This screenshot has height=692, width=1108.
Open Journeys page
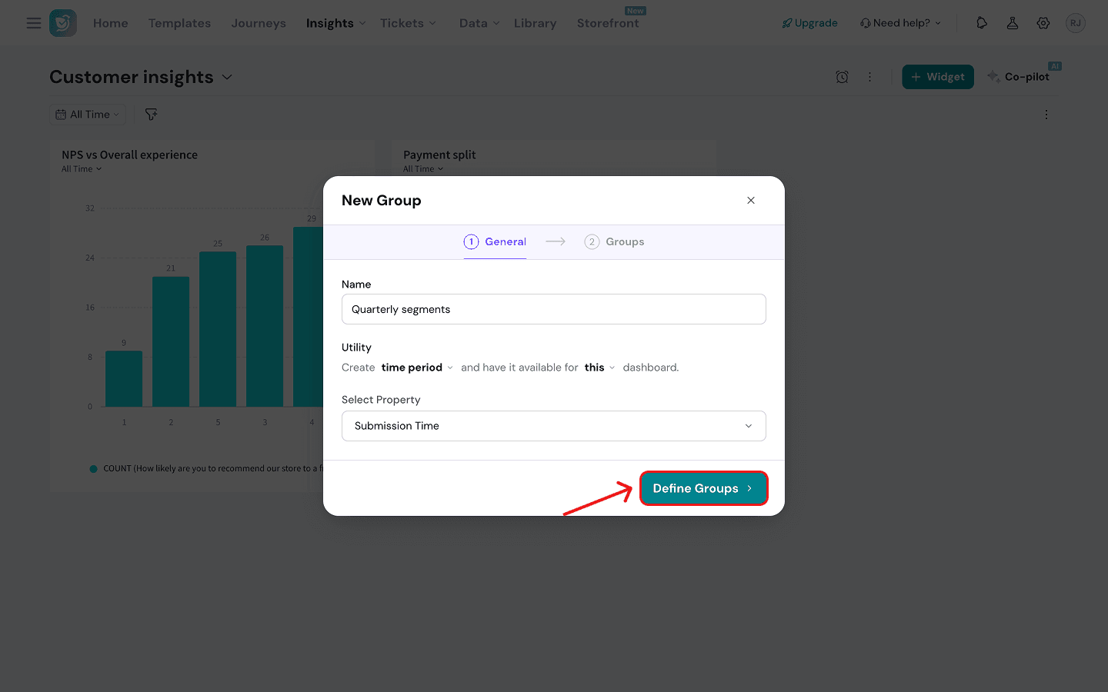click(x=259, y=23)
